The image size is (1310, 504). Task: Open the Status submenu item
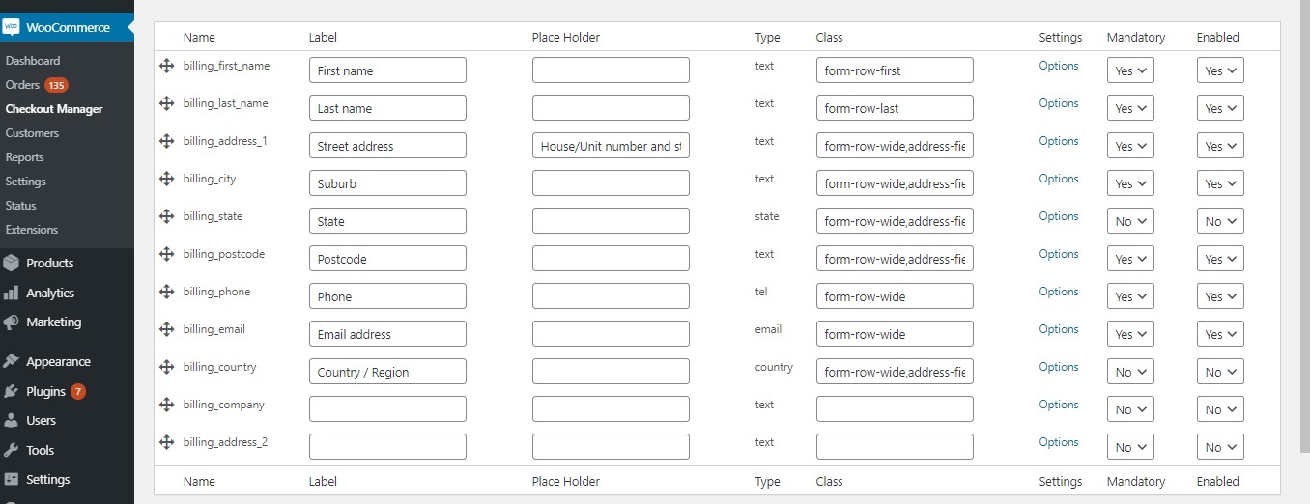point(20,206)
